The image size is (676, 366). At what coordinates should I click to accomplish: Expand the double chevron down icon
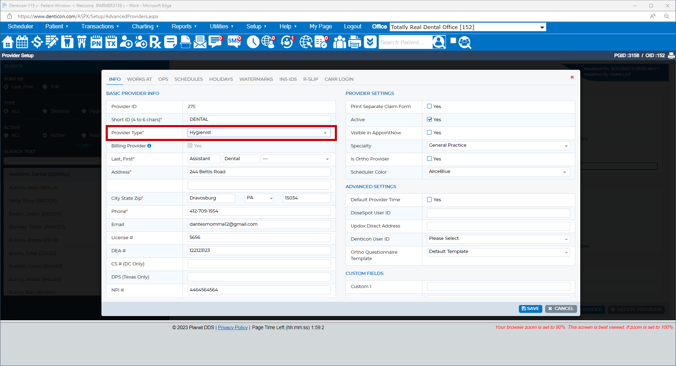370,42
